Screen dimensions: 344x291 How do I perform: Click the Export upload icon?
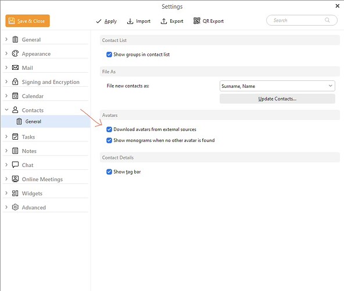(164, 21)
